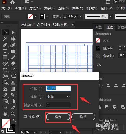Screen dimensions: 126x134
Task: Select the Artboard tool
Action: coord(5,108)
